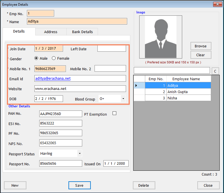224x193 pixels.
Task: Click the empty Left Date field
Action: [x=112, y=49]
